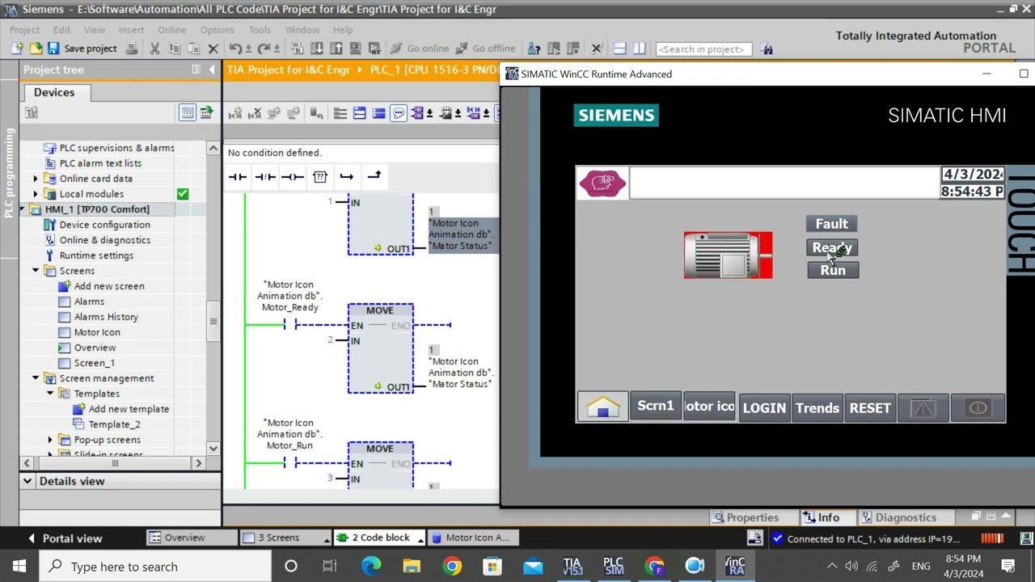Click the Copy icon in toolbar
The width and height of the screenshot is (1035, 582).
click(173, 48)
